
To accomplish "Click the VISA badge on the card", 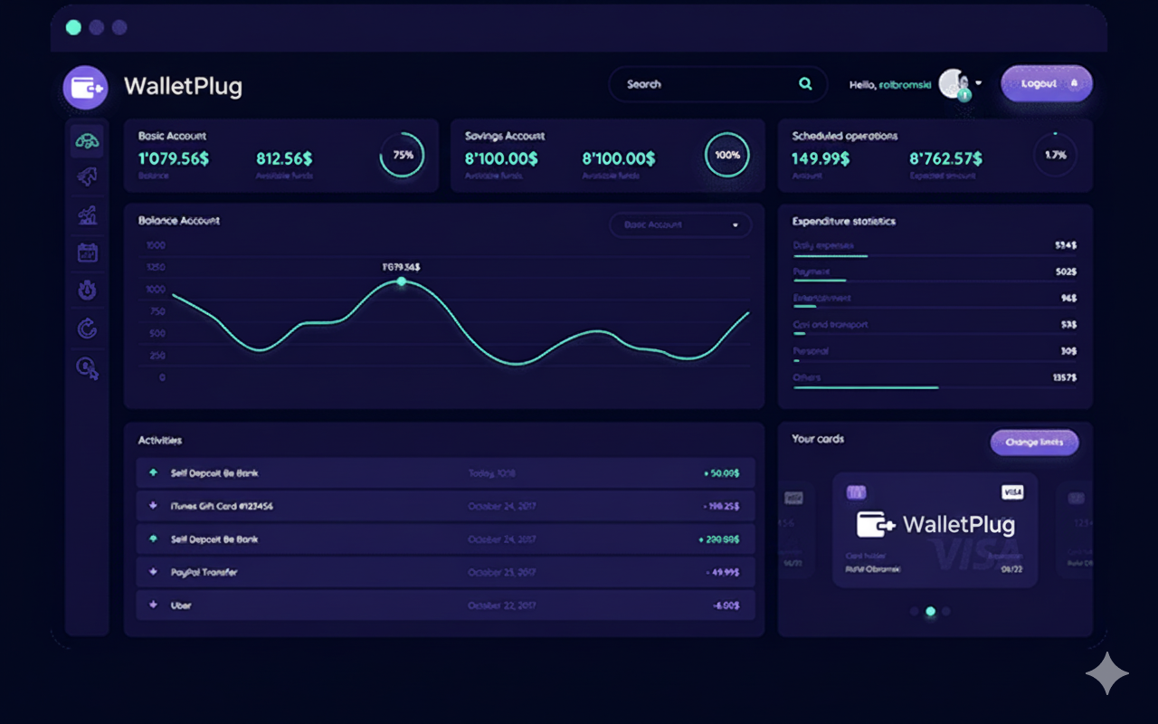I will pos(1012,492).
